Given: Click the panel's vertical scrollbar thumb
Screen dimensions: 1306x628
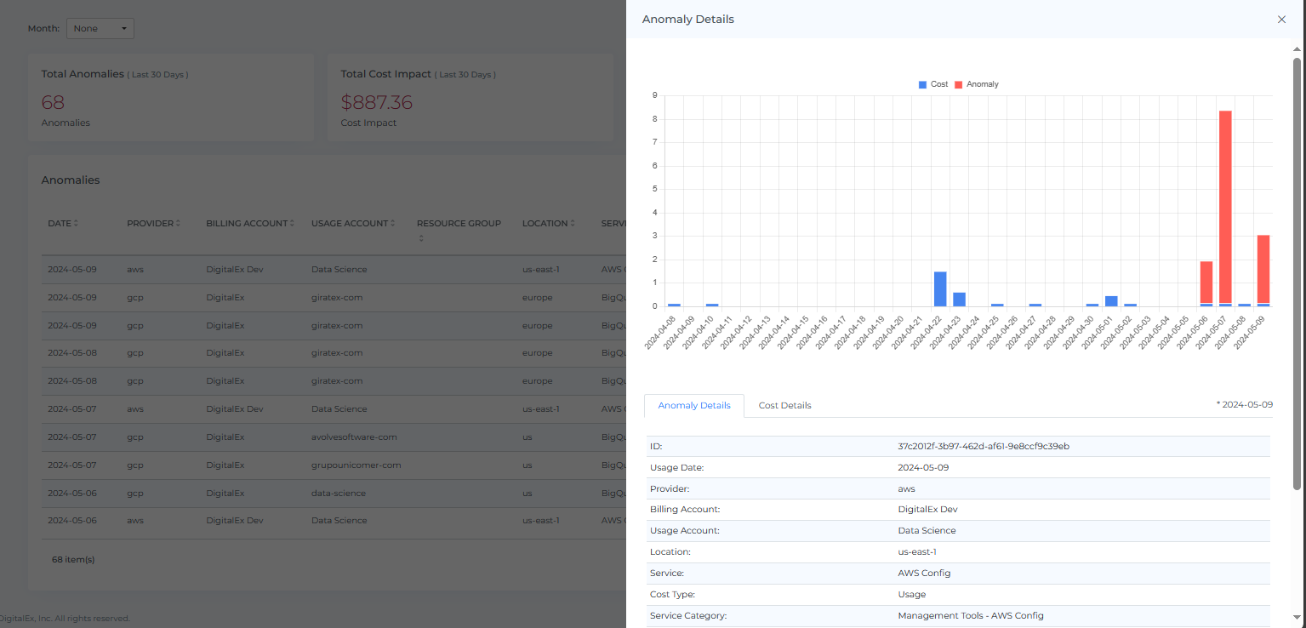Looking at the screenshot, I should [1297, 272].
